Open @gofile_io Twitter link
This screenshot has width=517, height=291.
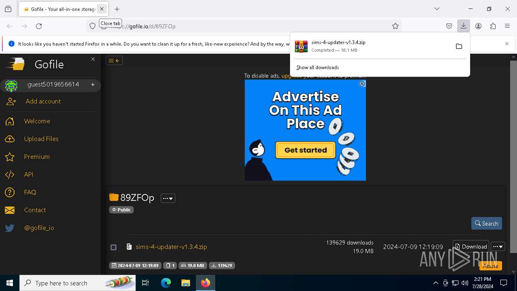(x=39, y=228)
